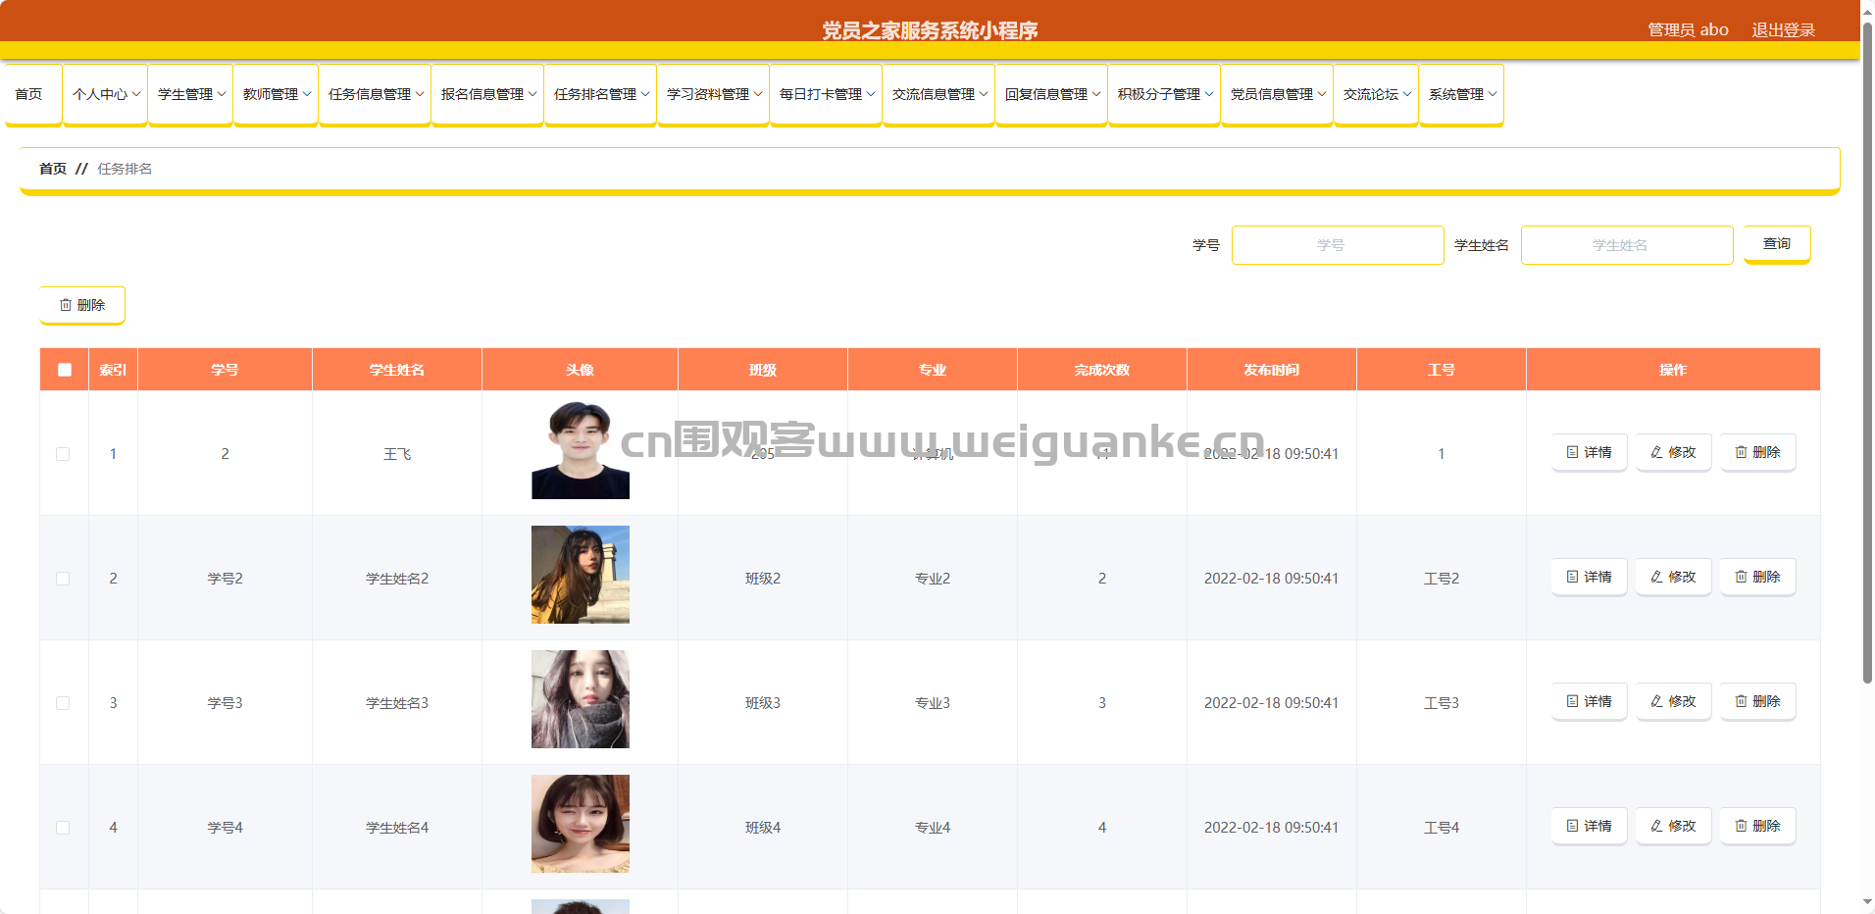Click the 学号3 table cell
The width and height of the screenshot is (1875, 914).
(x=226, y=703)
